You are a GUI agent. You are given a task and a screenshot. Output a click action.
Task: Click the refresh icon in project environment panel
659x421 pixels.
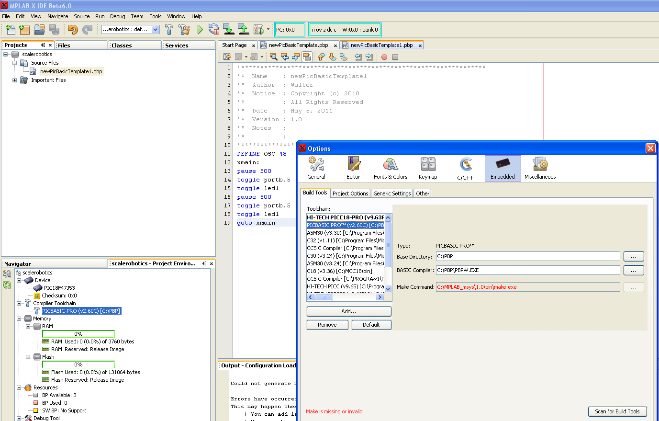tap(7, 285)
